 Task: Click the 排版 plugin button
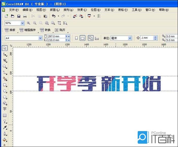pos(10,30)
